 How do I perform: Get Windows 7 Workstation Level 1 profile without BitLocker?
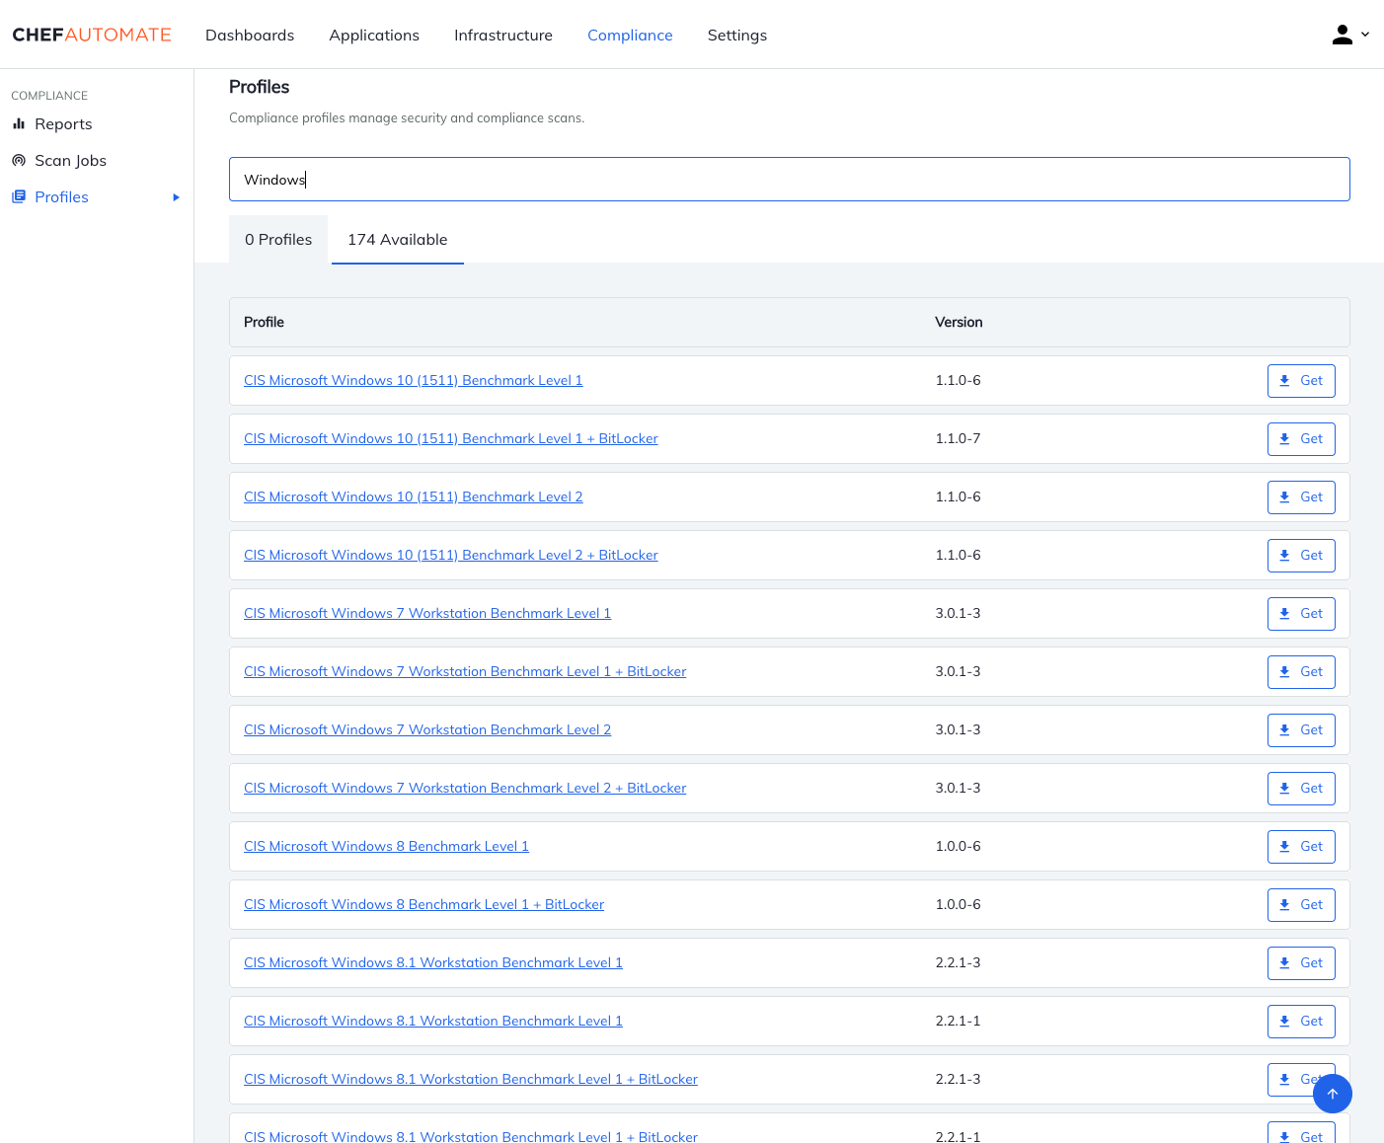tap(1301, 614)
